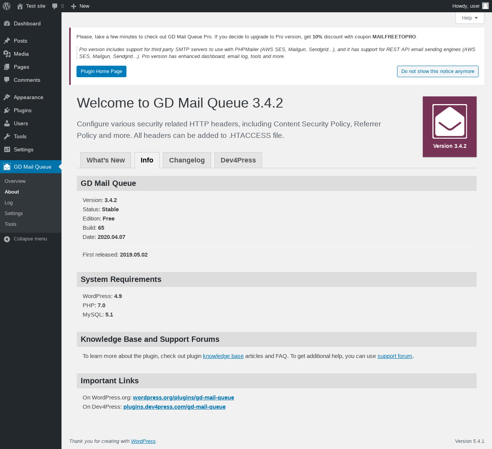
Task: Click the MAILFREETOPRO coupon text
Action: tap(394, 37)
